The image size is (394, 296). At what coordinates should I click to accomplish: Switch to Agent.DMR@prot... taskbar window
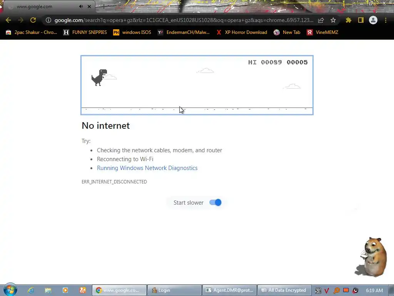pos(229,290)
